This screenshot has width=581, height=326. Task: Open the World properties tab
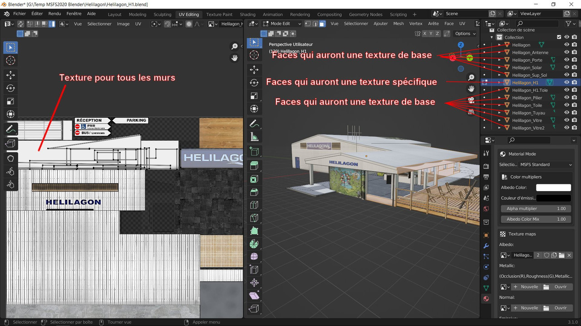(486, 209)
